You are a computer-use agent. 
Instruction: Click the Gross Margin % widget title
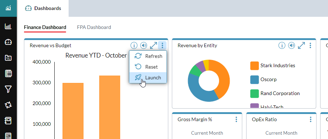click(x=195, y=120)
